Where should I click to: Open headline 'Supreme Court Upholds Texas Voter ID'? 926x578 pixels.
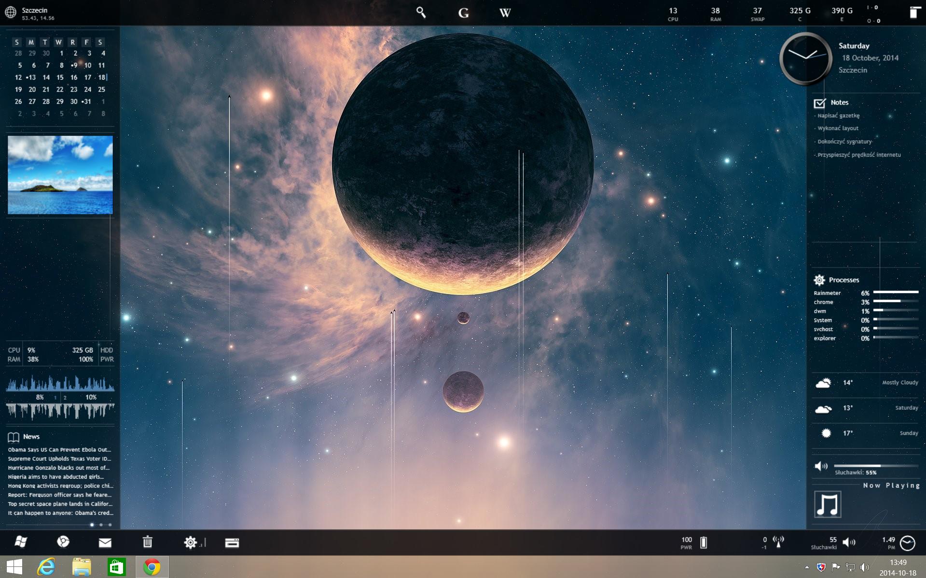point(59,459)
